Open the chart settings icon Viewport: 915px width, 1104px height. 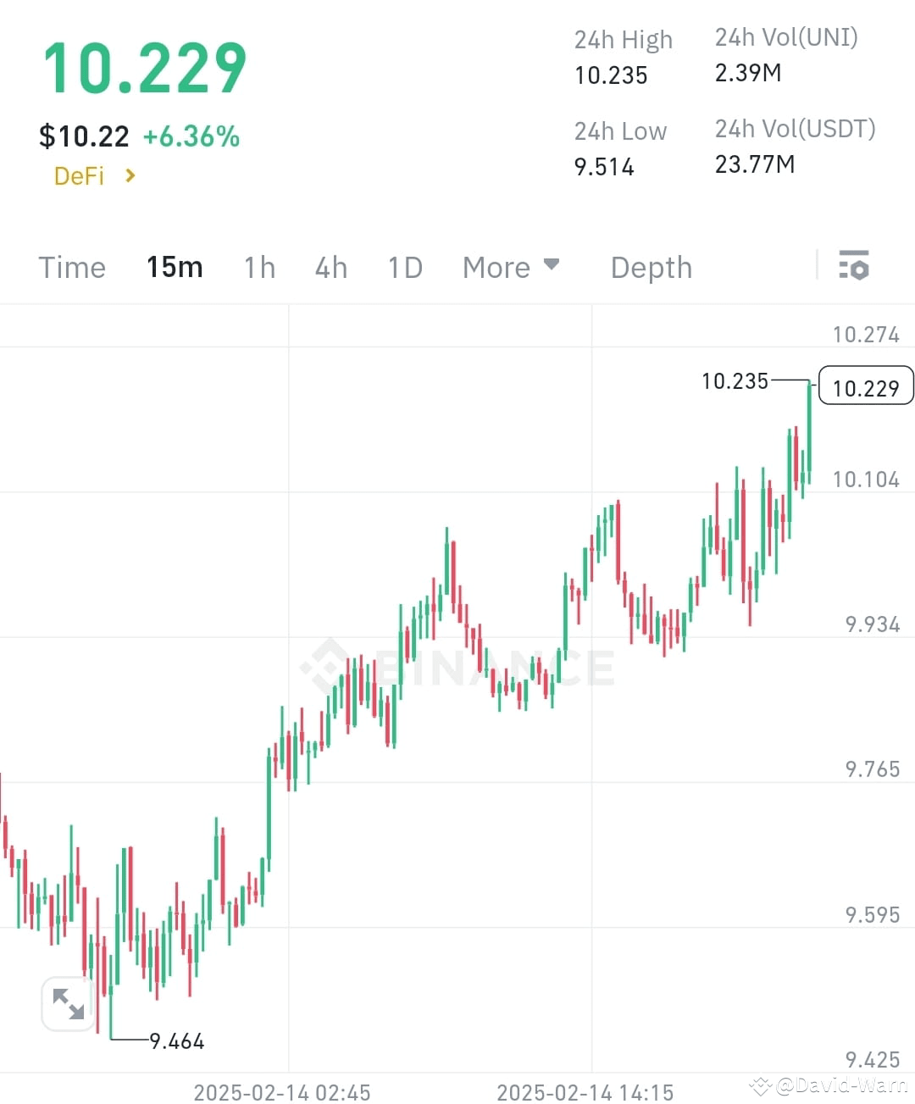pos(854,267)
